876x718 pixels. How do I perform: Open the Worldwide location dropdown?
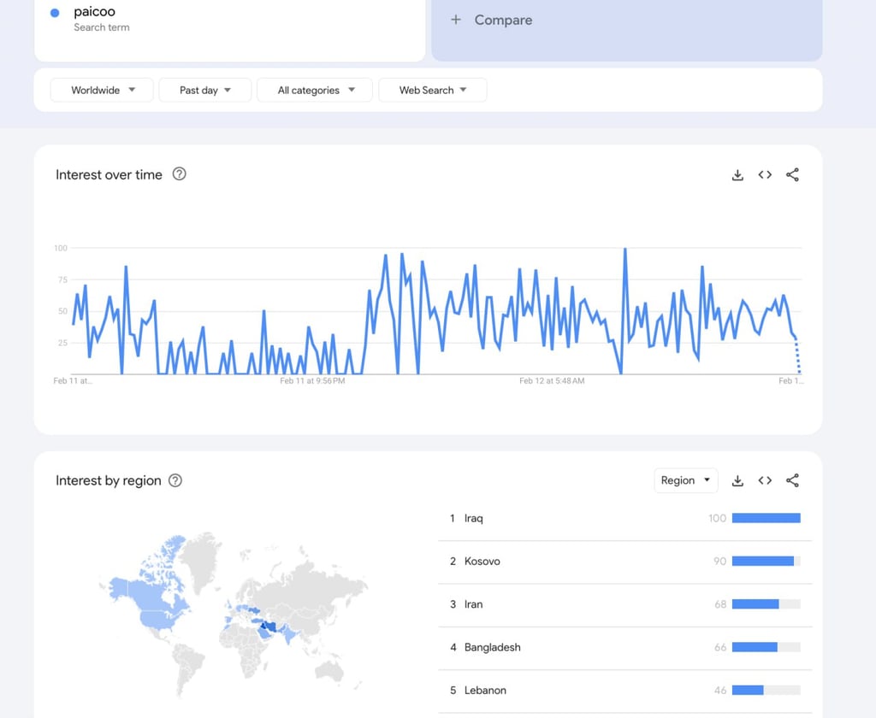pyautogui.click(x=102, y=90)
